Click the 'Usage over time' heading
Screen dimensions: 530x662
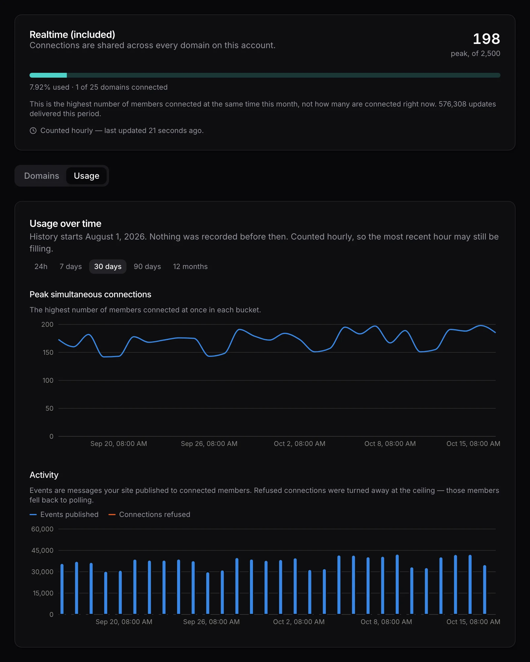coord(65,224)
